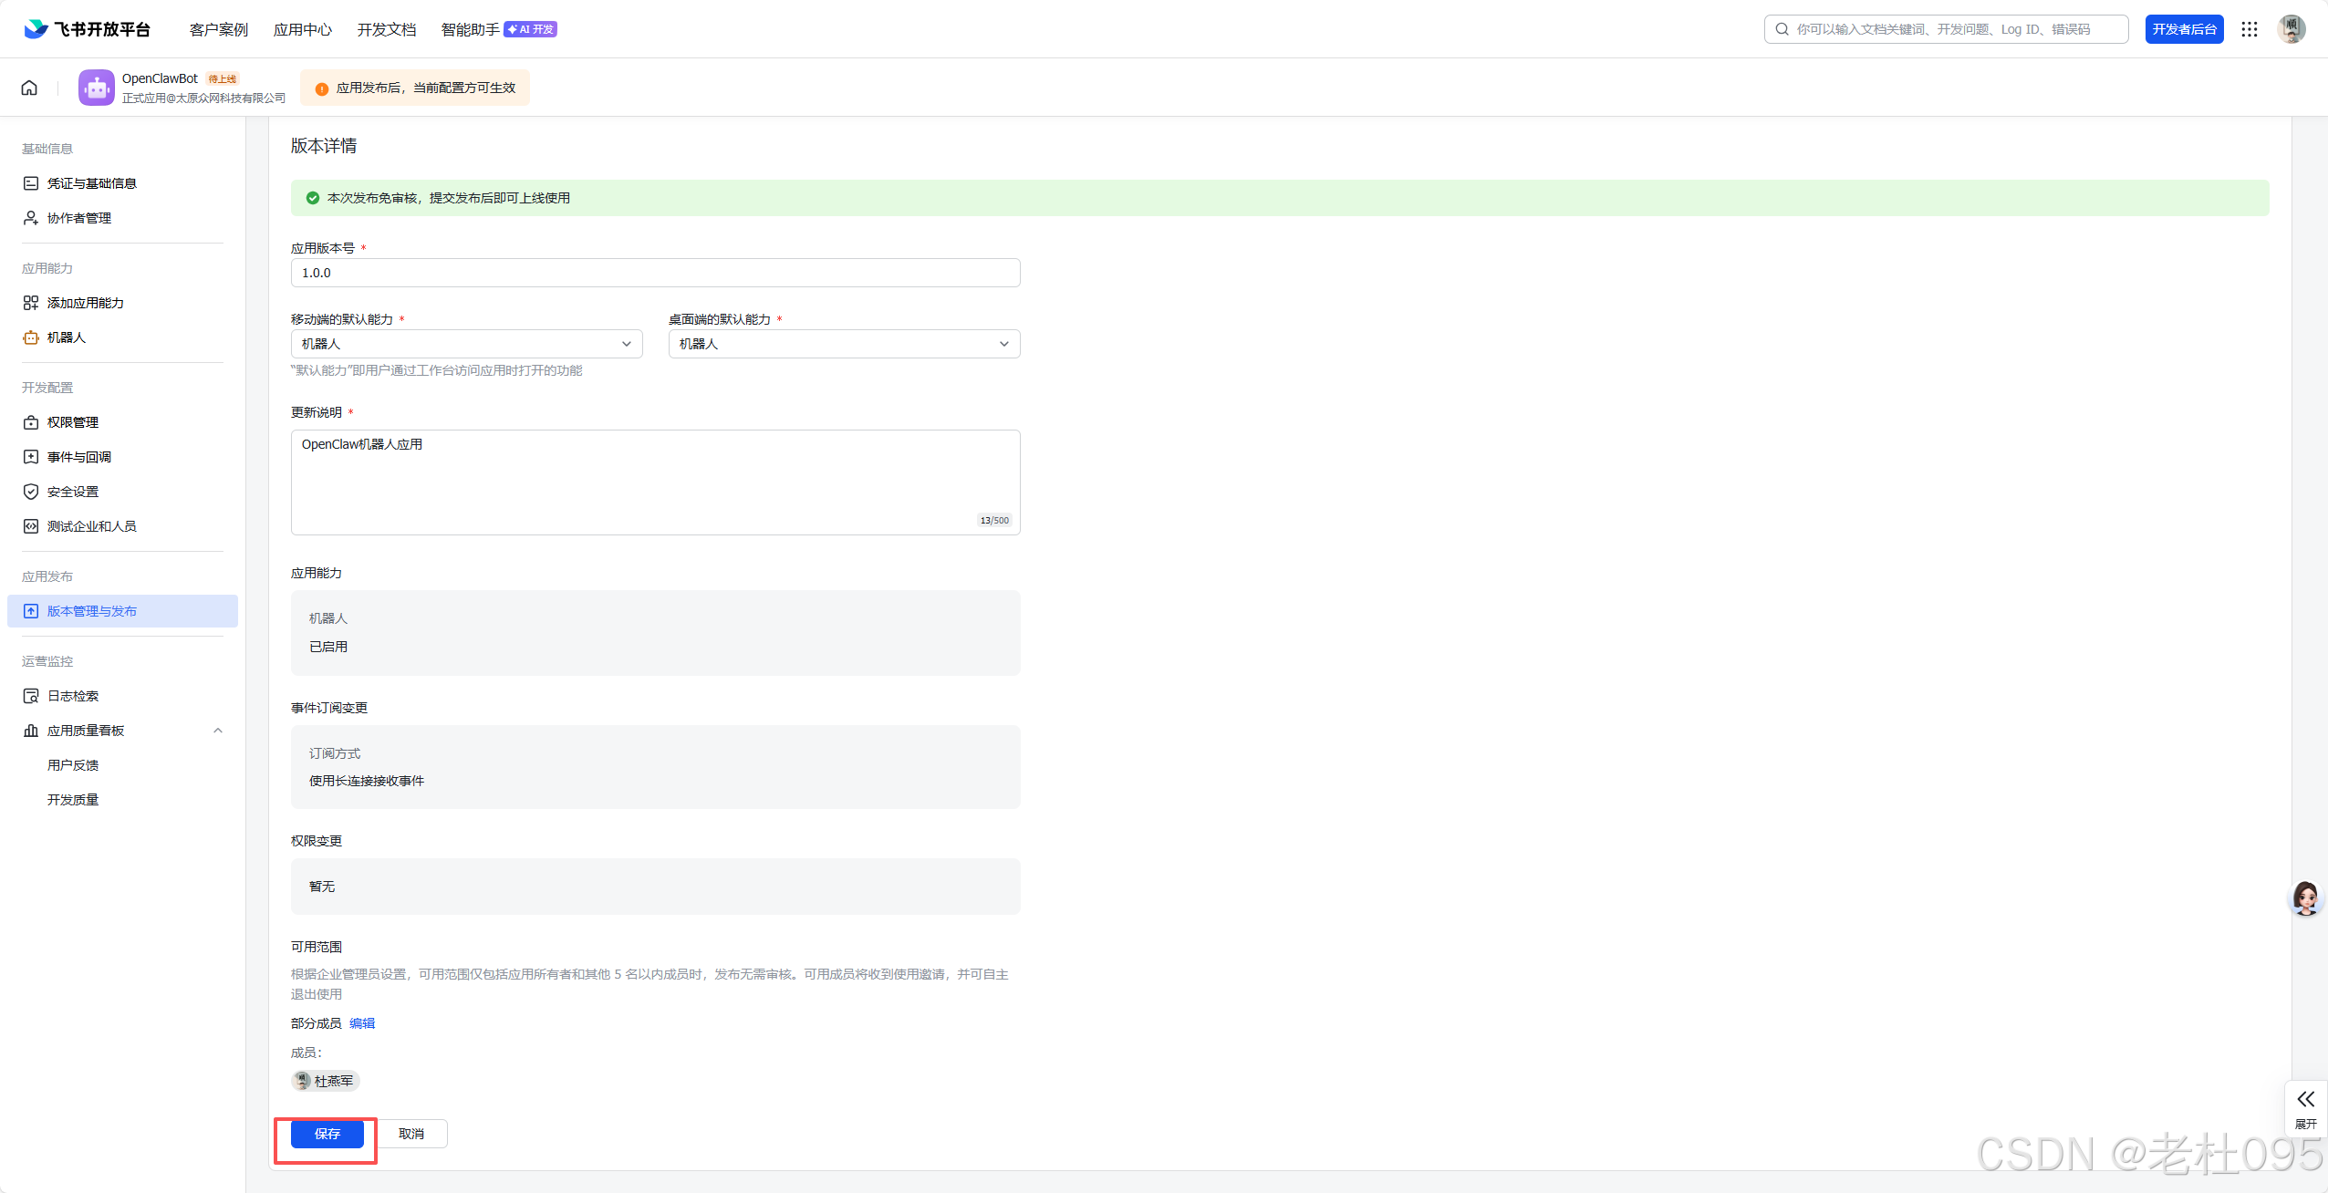
Task: Click the edit link next to partial members
Action: [x=362, y=1023]
